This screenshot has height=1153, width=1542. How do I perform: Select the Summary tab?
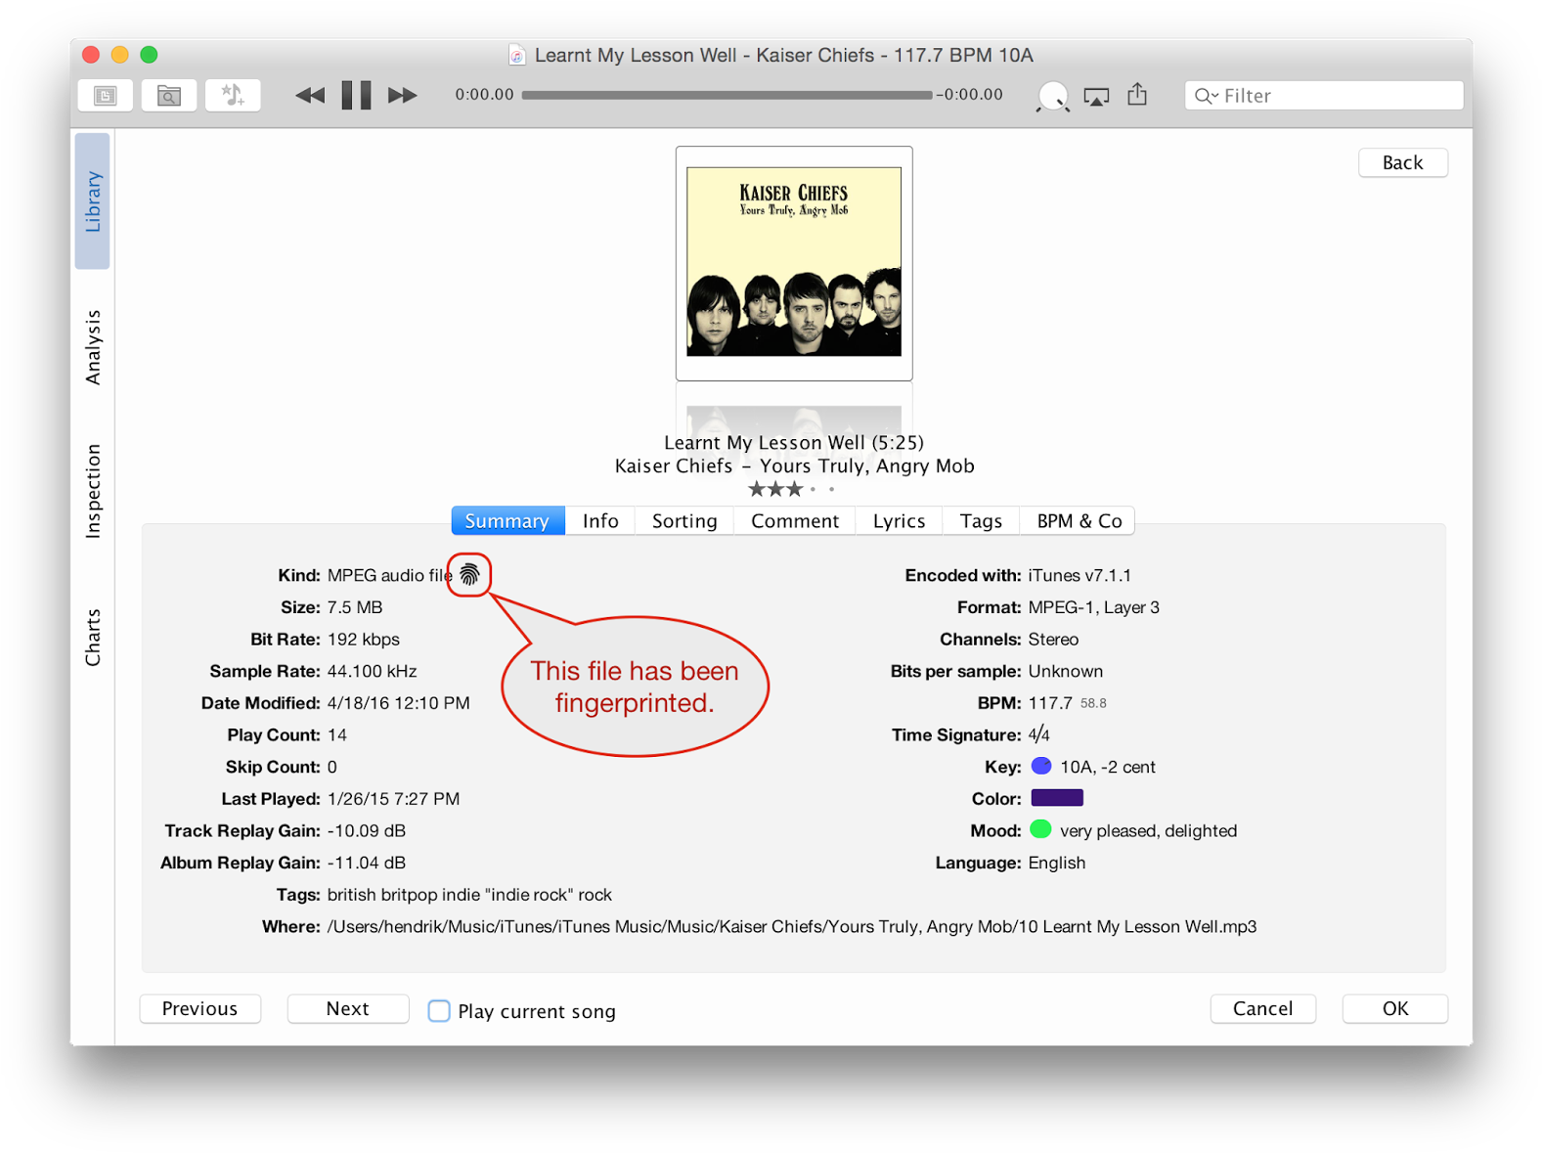(507, 520)
